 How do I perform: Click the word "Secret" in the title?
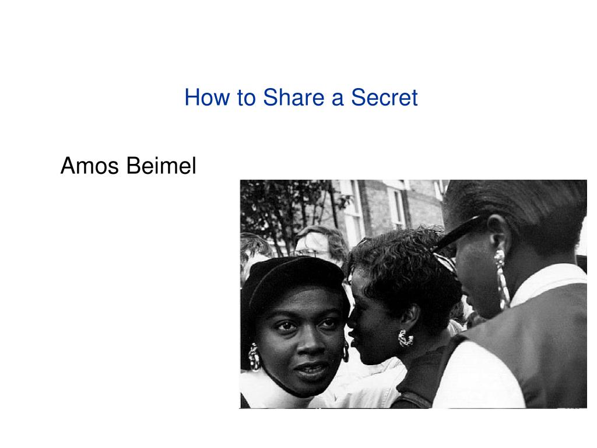[x=384, y=97]
